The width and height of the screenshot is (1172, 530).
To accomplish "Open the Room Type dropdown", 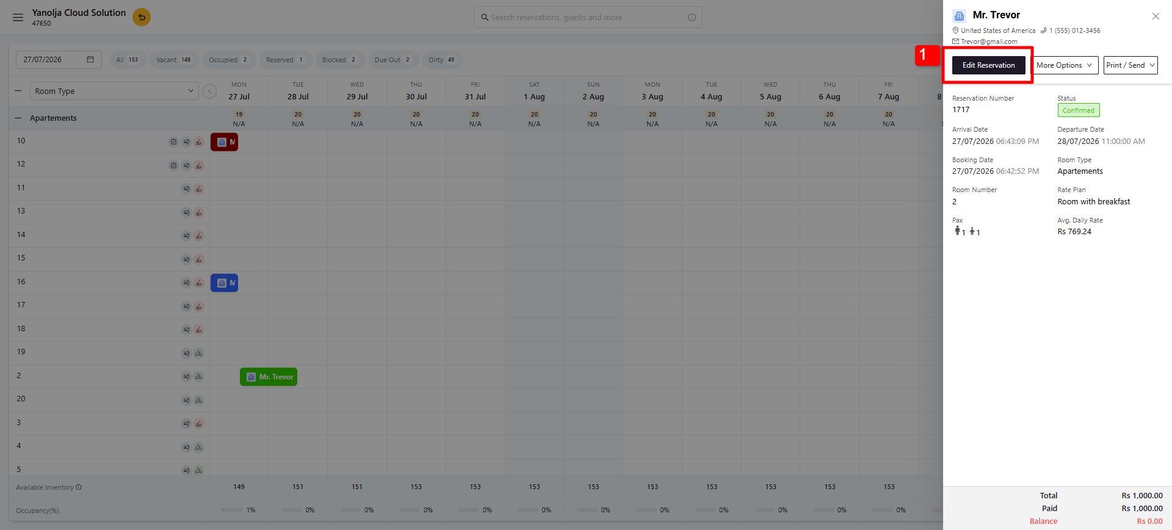I will click(114, 91).
